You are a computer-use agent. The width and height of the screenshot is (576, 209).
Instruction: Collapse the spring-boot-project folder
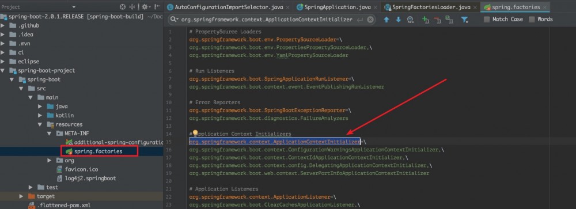(x=3, y=70)
